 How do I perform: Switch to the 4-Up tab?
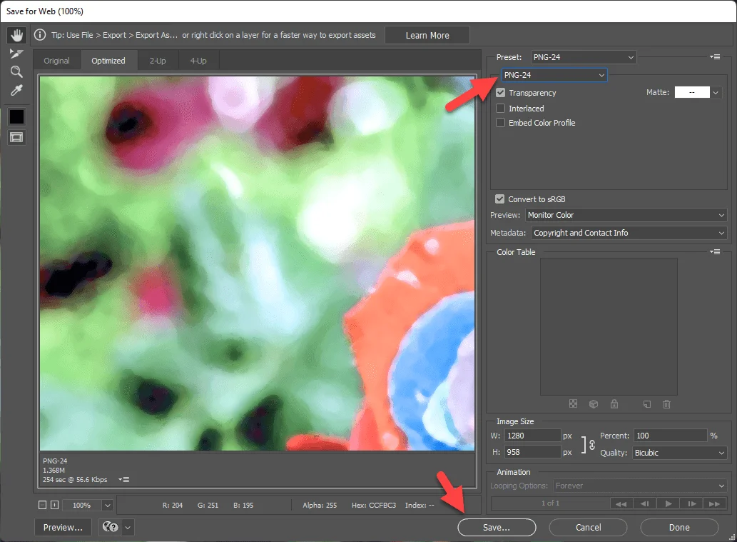(198, 61)
